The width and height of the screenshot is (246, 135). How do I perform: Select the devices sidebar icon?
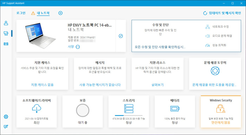[x=6, y=33]
